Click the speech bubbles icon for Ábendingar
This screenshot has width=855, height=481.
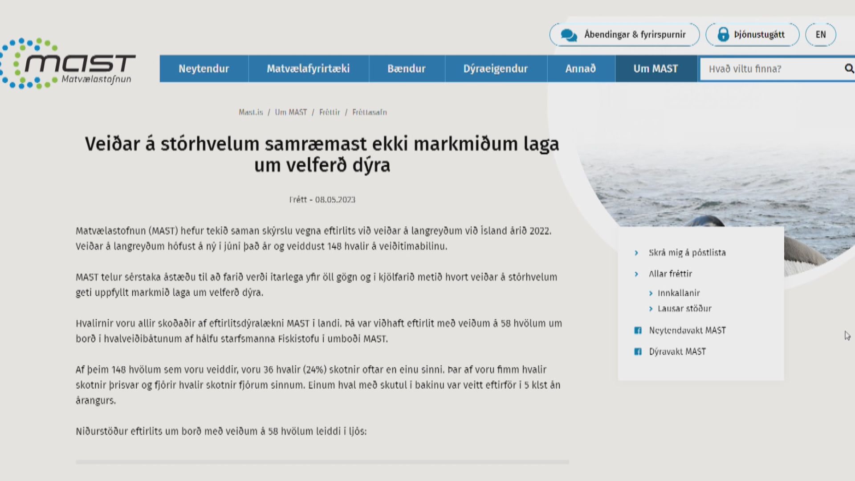[569, 35]
